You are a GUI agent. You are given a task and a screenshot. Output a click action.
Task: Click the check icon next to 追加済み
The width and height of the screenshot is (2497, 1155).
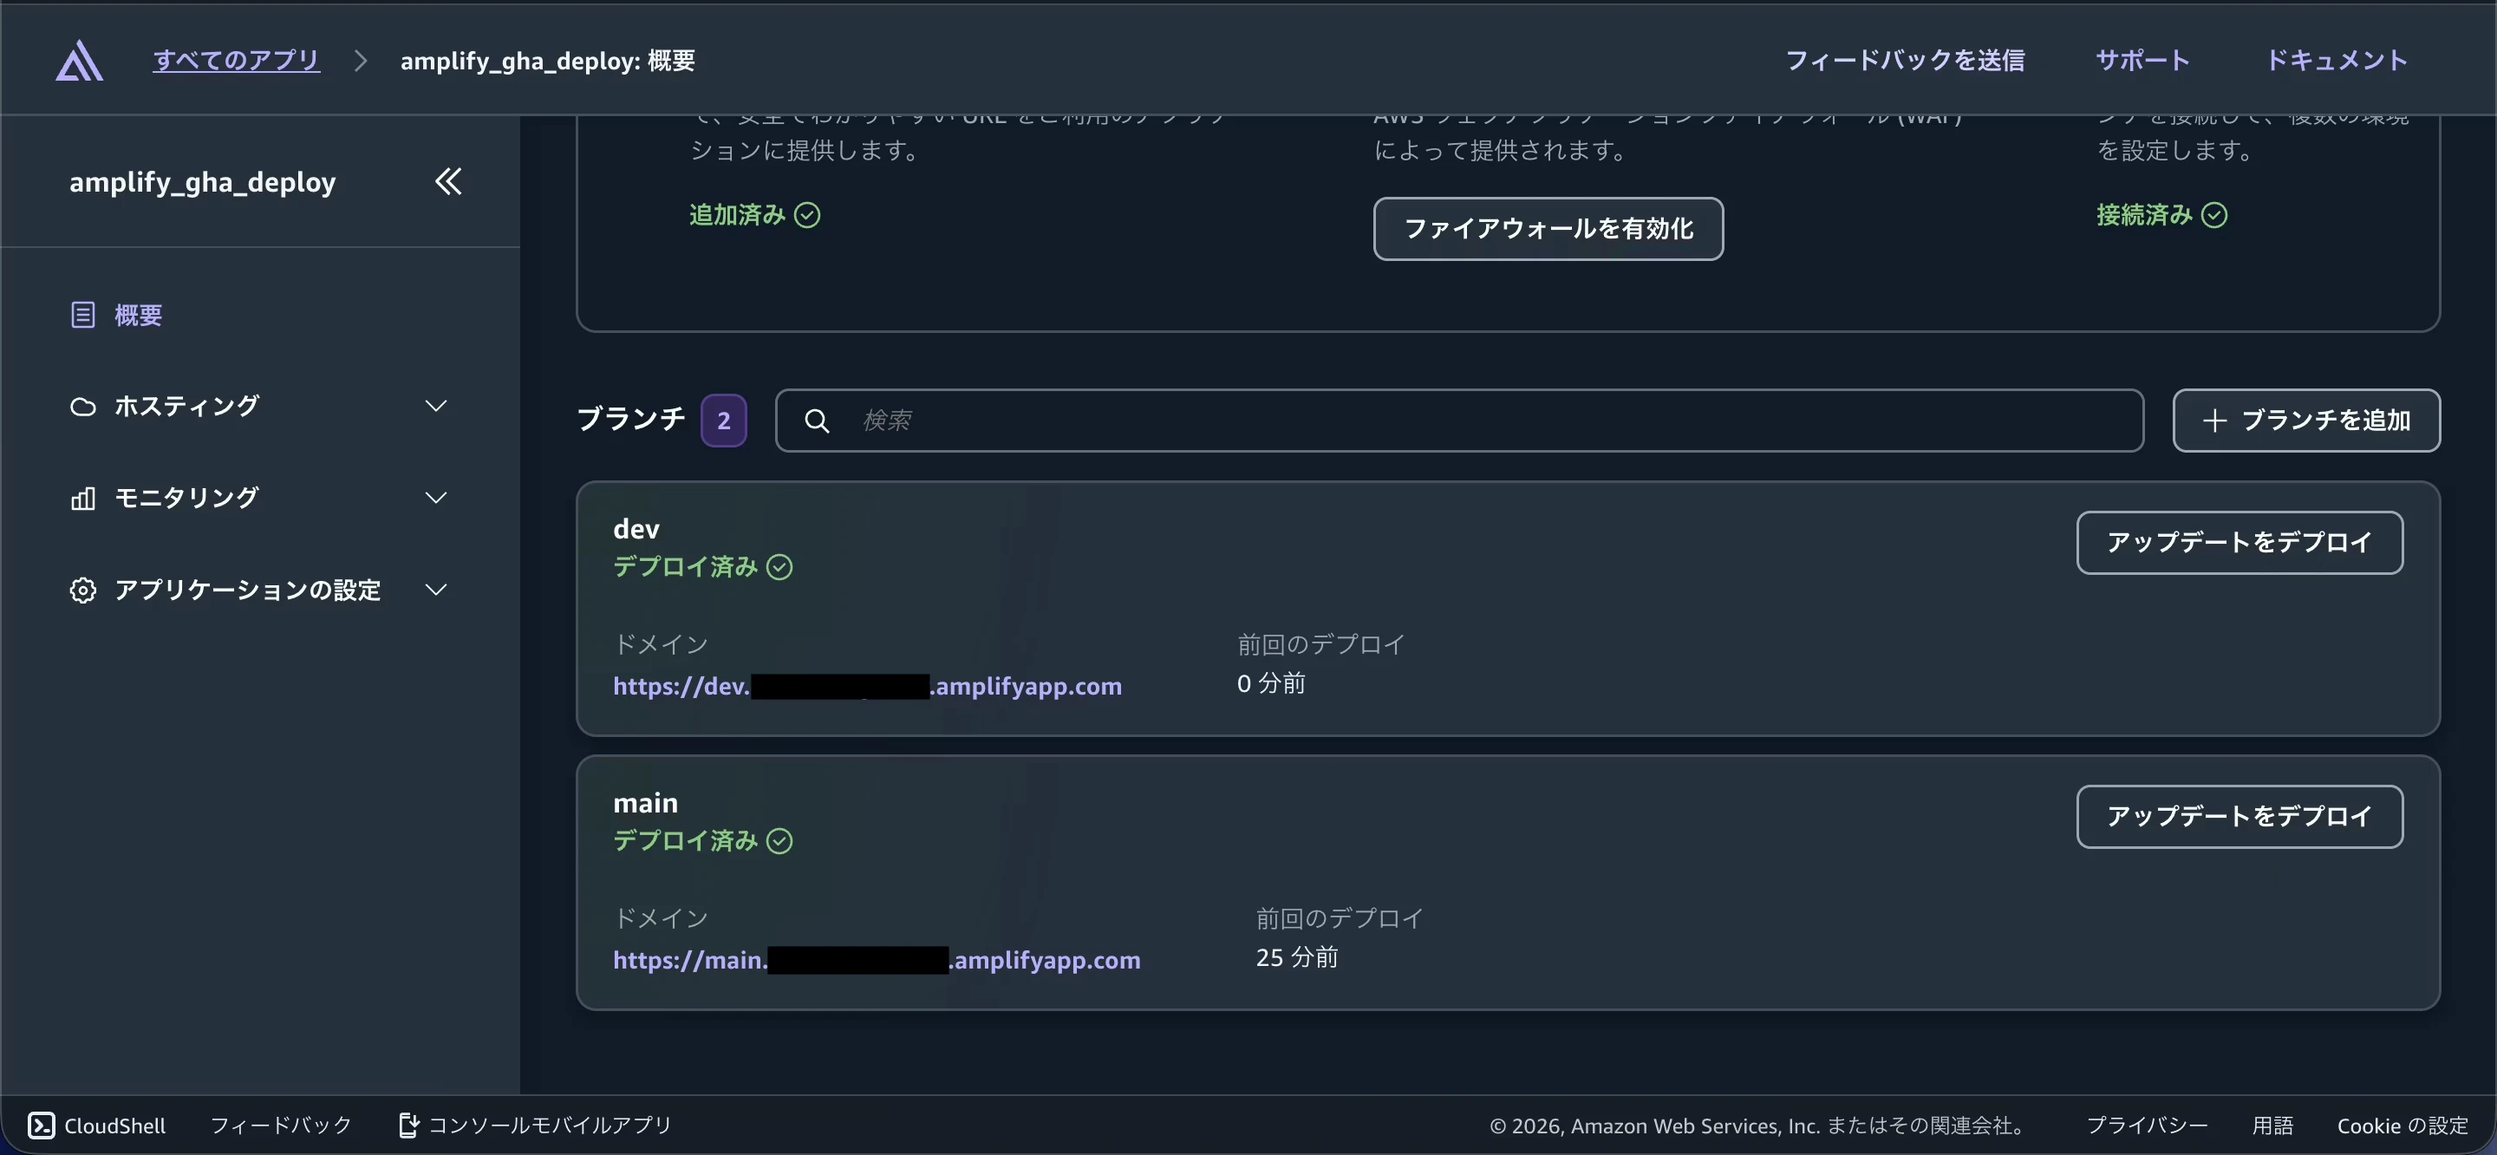click(x=807, y=214)
